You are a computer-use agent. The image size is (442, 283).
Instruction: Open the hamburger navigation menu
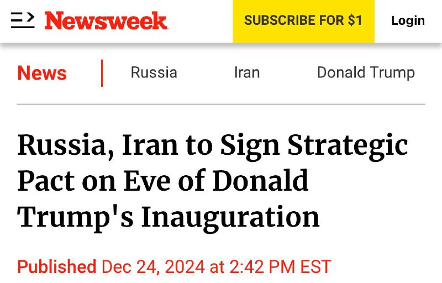pos(23,20)
